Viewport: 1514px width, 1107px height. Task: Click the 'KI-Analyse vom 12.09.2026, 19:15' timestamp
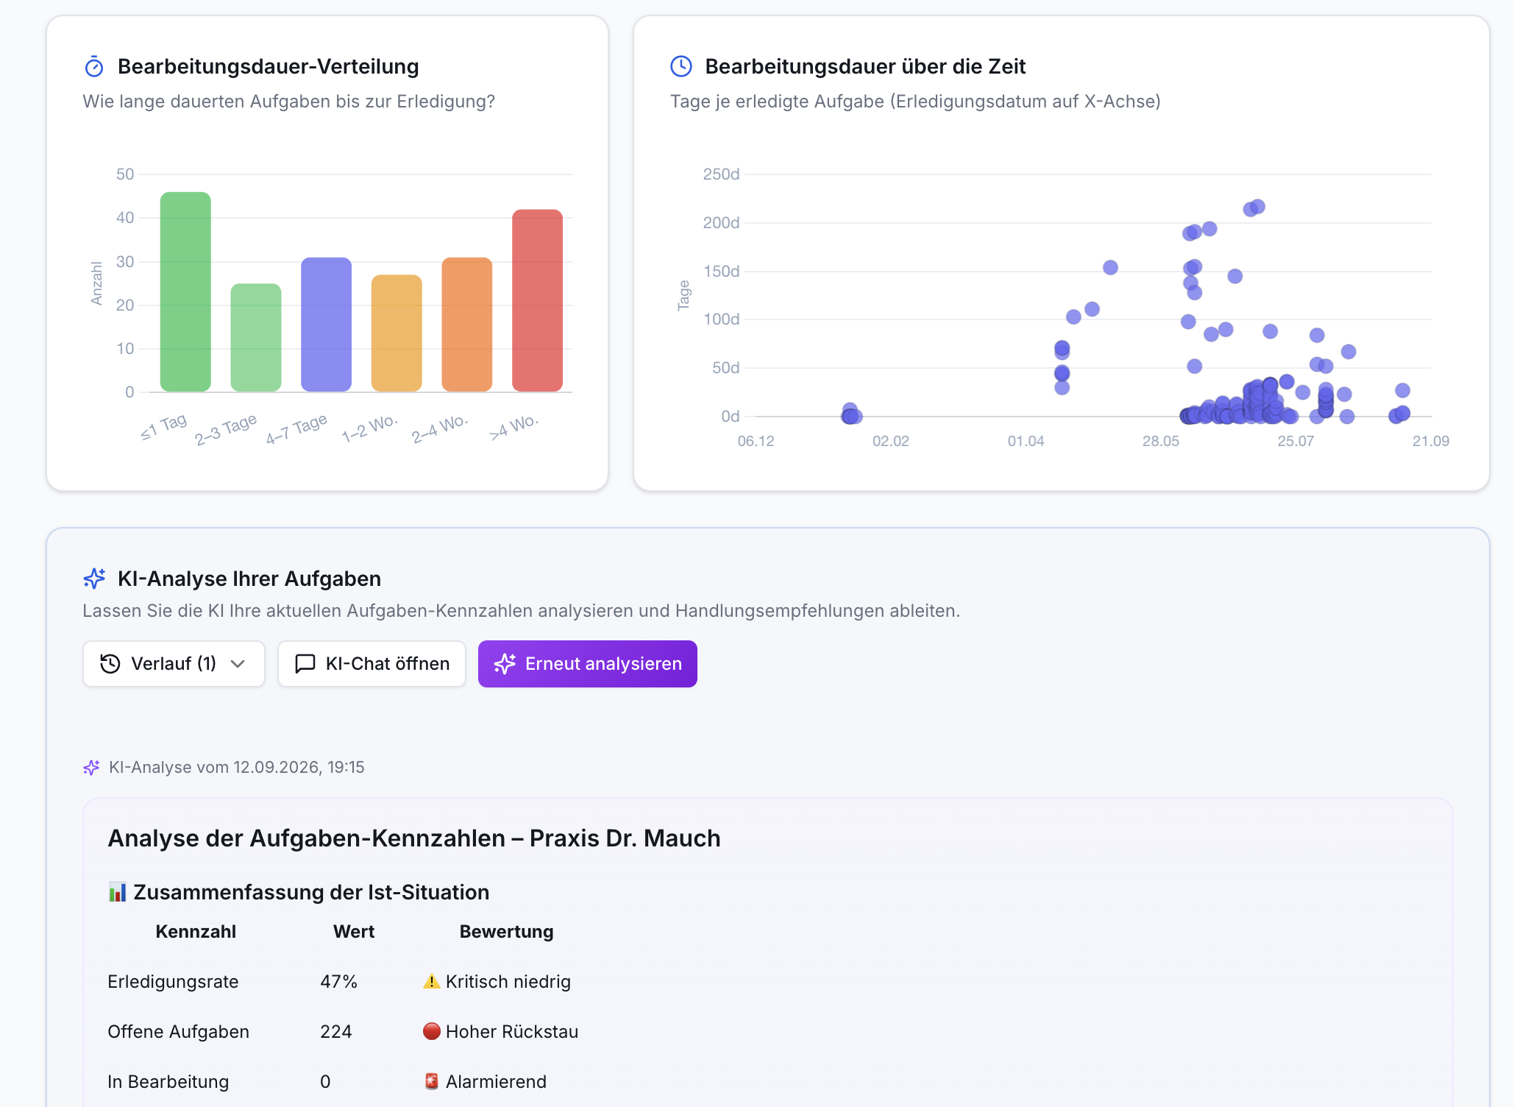point(237,767)
